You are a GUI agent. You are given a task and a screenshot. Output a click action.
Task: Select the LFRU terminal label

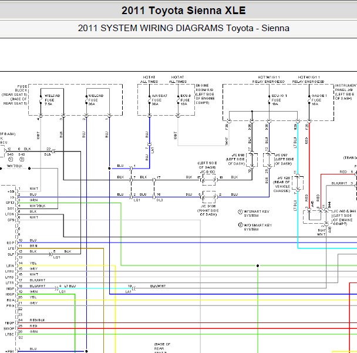(x=9, y=271)
